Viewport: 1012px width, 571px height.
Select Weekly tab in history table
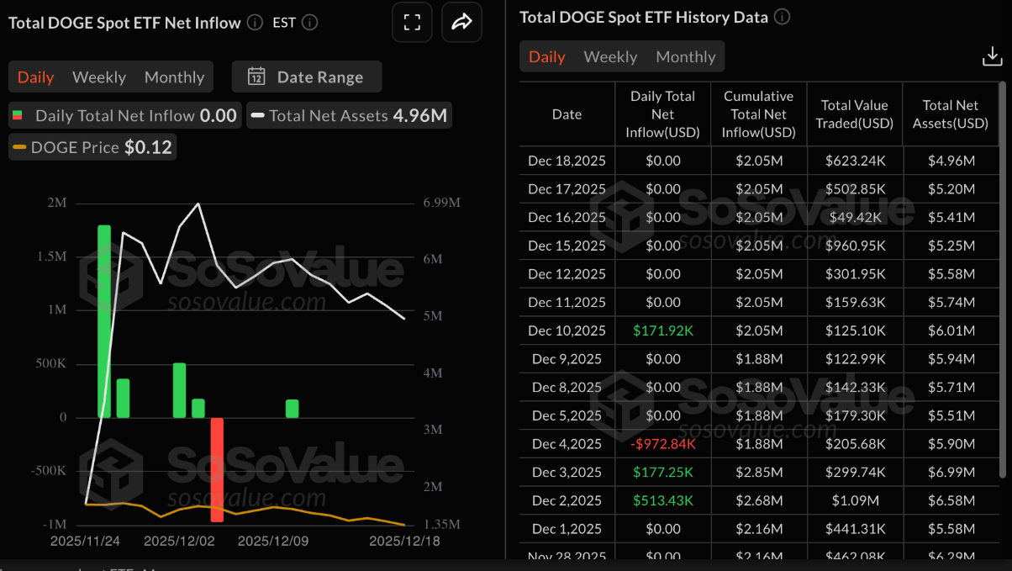[610, 56]
